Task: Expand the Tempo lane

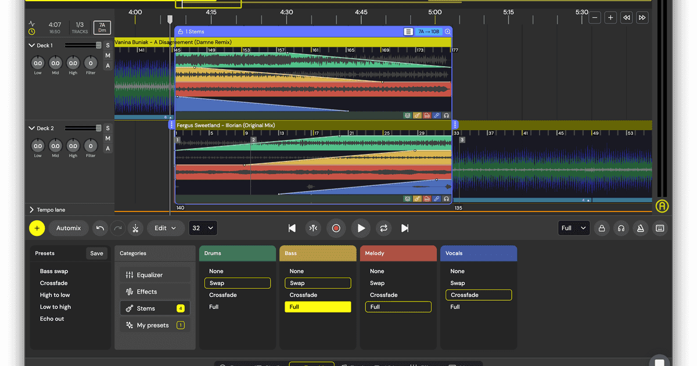Action: point(31,210)
